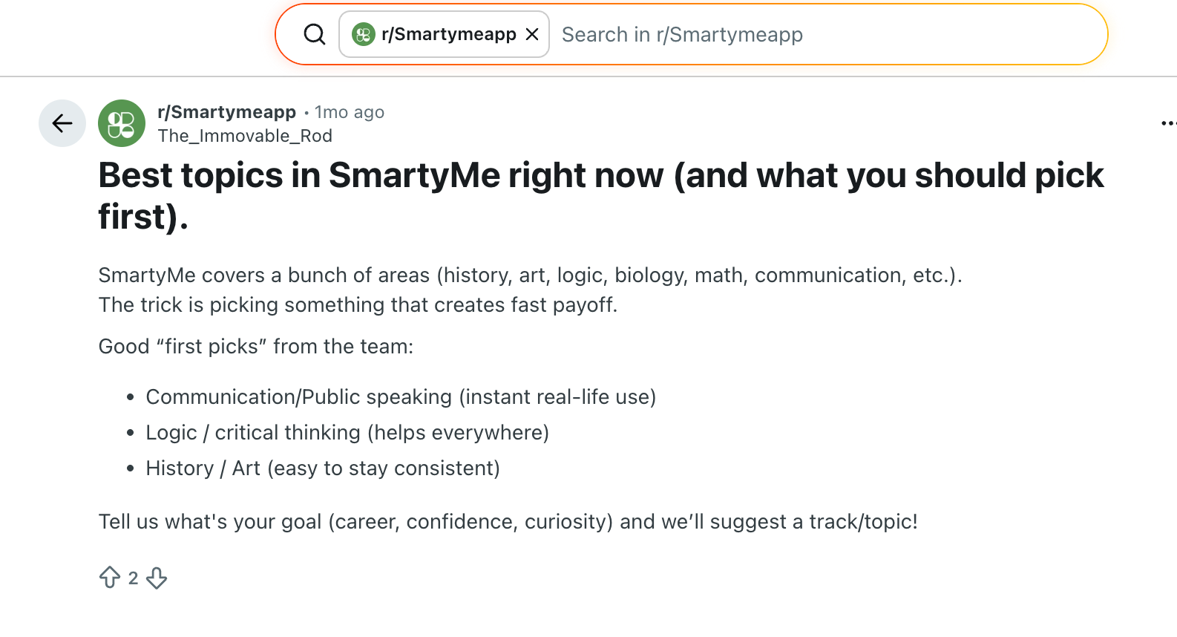Go back using the left arrow button

click(x=62, y=123)
